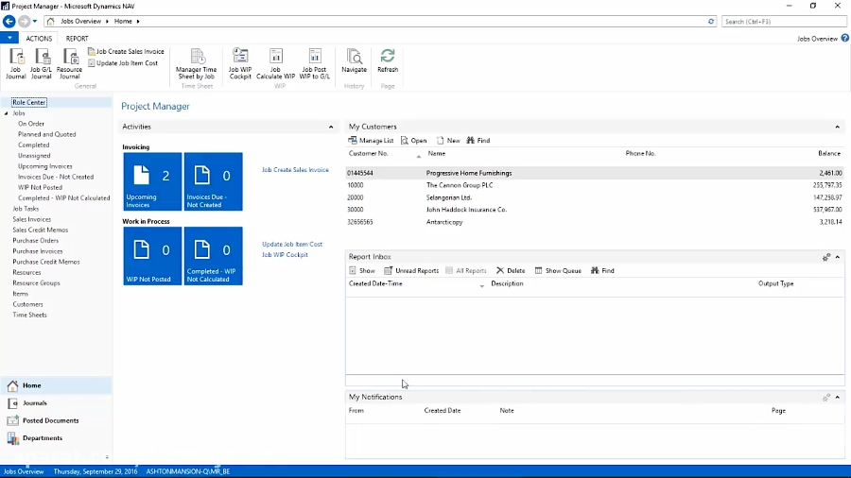851x478 pixels.
Task: Collapse the My Notifications section
Action: tap(838, 398)
